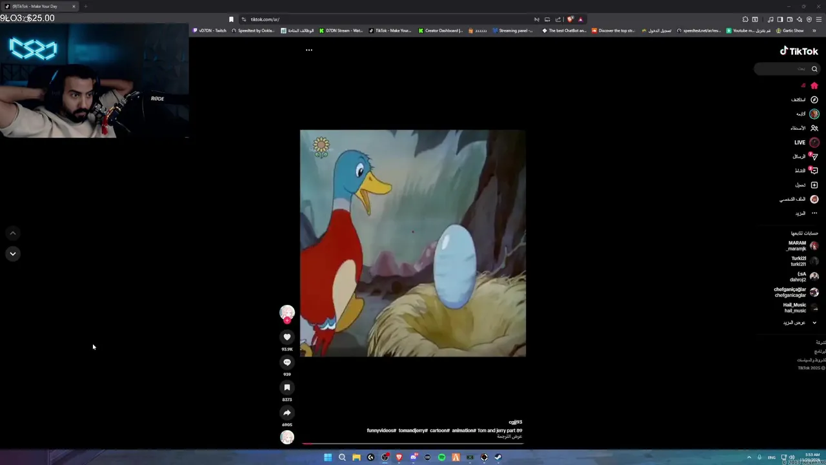Click the #cartoon hashtag
The height and width of the screenshot is (465, 826).
pos(439,430)
